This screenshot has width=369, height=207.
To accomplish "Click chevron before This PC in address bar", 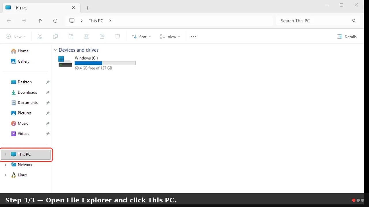I will [82, 21].
